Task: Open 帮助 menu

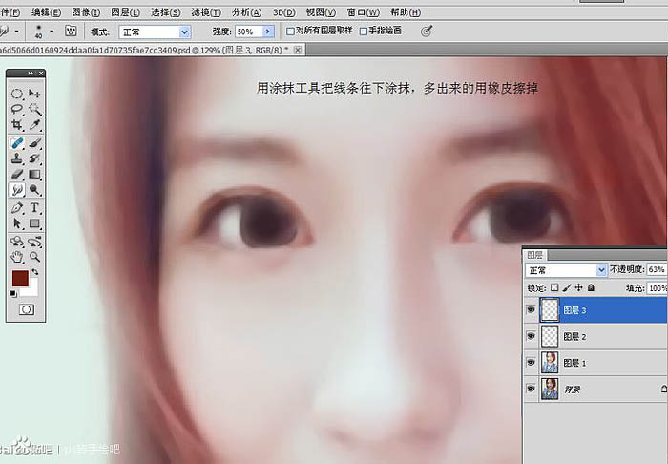Action: pyautogui.click(x=406, y=12)
